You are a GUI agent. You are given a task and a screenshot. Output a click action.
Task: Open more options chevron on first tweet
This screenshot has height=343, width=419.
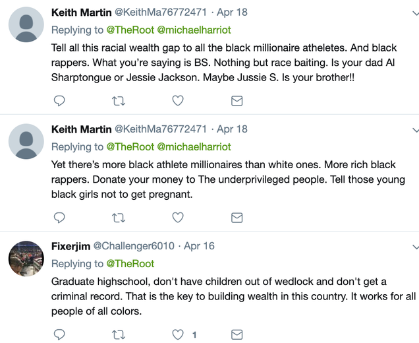pyautogui.click(x=416, y=13)
